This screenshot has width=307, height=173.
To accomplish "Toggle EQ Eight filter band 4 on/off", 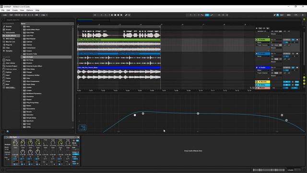I will tap(37, 164).
